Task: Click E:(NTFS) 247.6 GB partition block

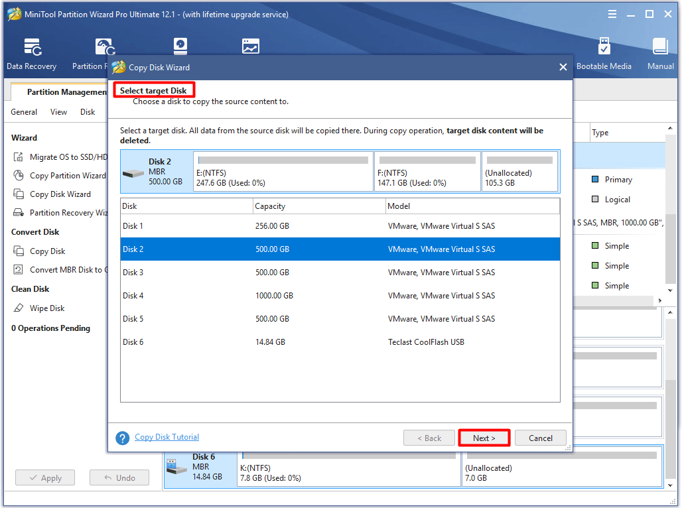Action: [283, 171]
